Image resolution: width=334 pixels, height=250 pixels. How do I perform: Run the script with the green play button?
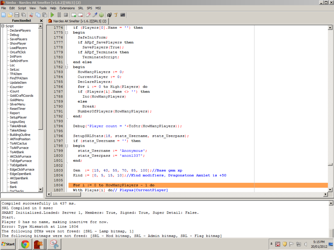[52, 15]
